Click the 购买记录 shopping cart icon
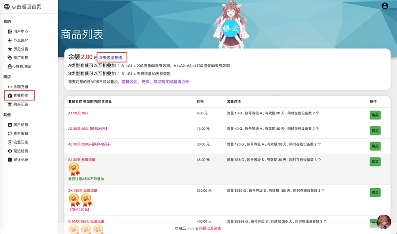The image size is (397, 234). tap(10, 105)
